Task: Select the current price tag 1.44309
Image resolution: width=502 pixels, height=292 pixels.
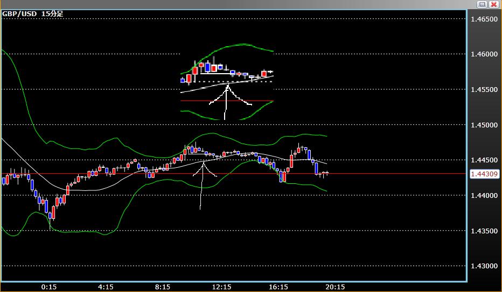Action: (484, 174)
